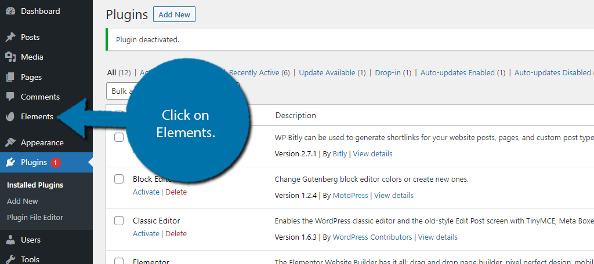Filter plugins by Update Available
The height and width of the screenshot is (264, 594).
327,72
